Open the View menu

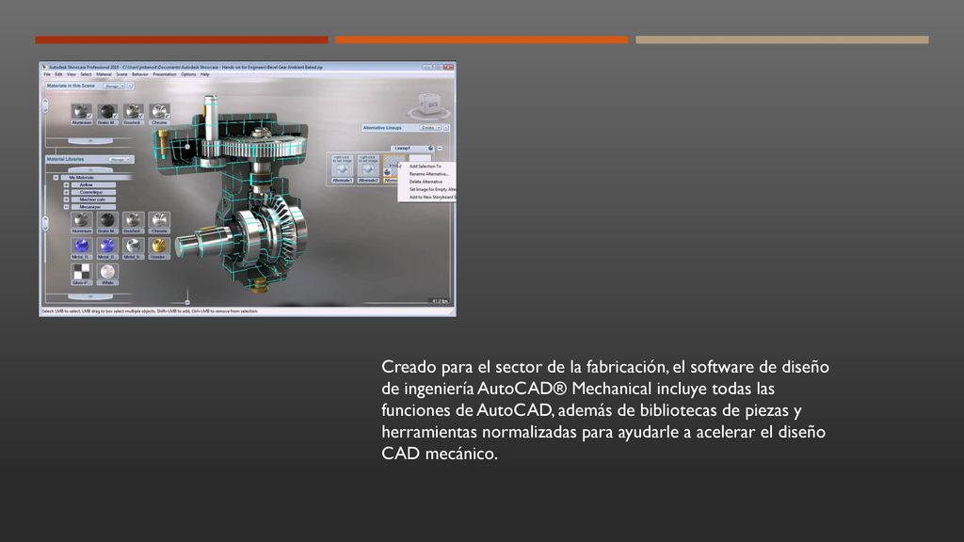[x=72, y=74]
